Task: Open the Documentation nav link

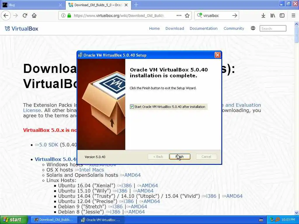Action: [204, 28]
